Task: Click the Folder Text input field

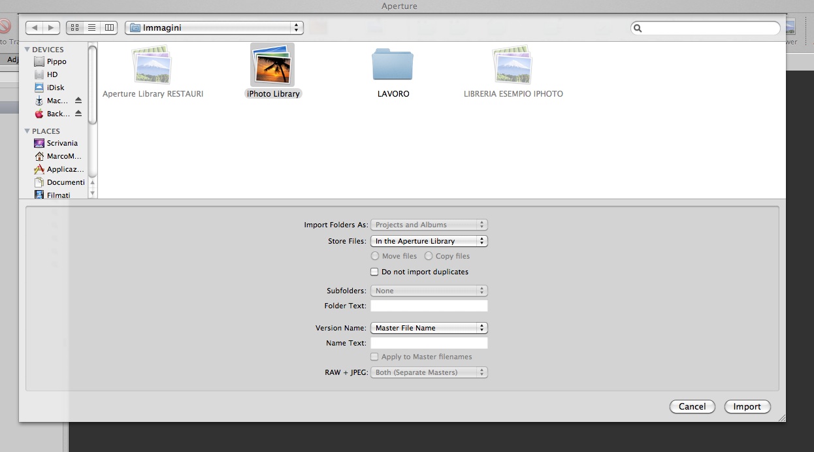Action: tap(429, 306)
